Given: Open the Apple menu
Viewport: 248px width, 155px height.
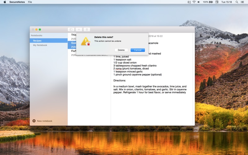Looking at the screenshot, I should pyautogui.click(x=5, y=2).
